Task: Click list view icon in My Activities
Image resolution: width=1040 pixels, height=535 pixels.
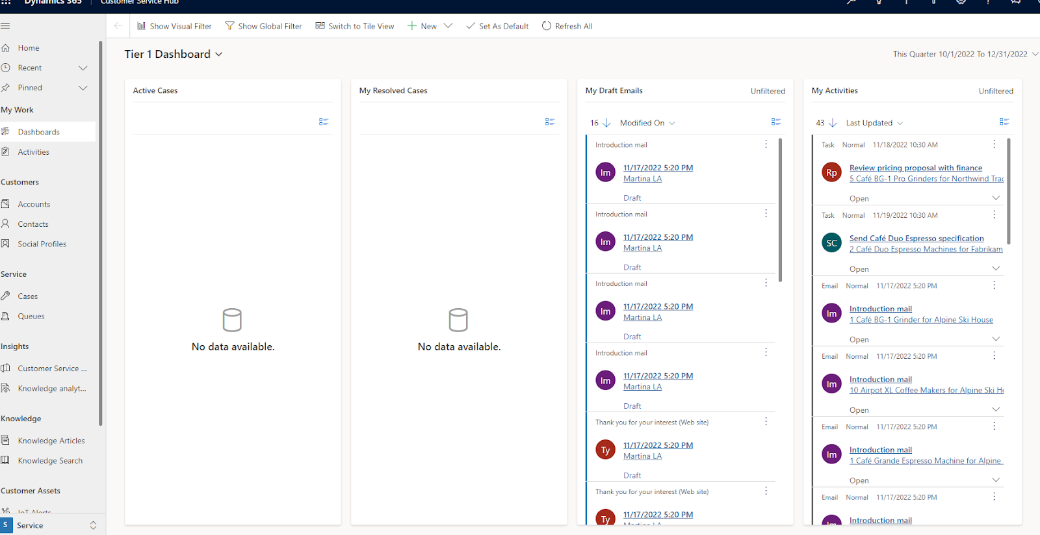Action: 1004,122
